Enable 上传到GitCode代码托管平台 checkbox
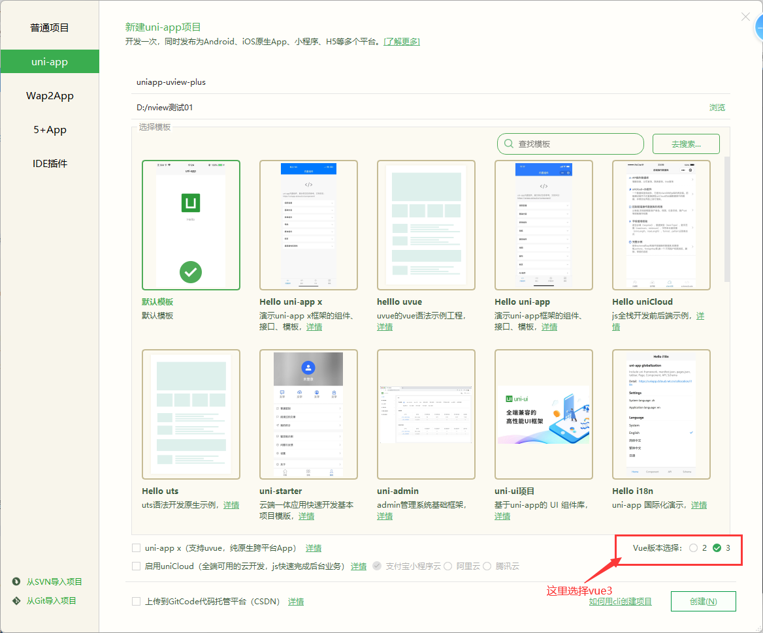This screenshot has width=763, height=633. click(137, 602)
